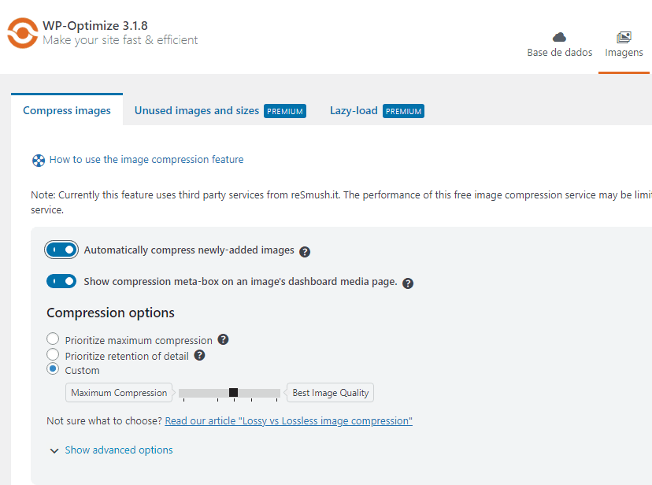Select Prioritize maximum compression radio
The height and width of the screenshot is (485, 652).
pyautogui.click(x=53, y=339)
